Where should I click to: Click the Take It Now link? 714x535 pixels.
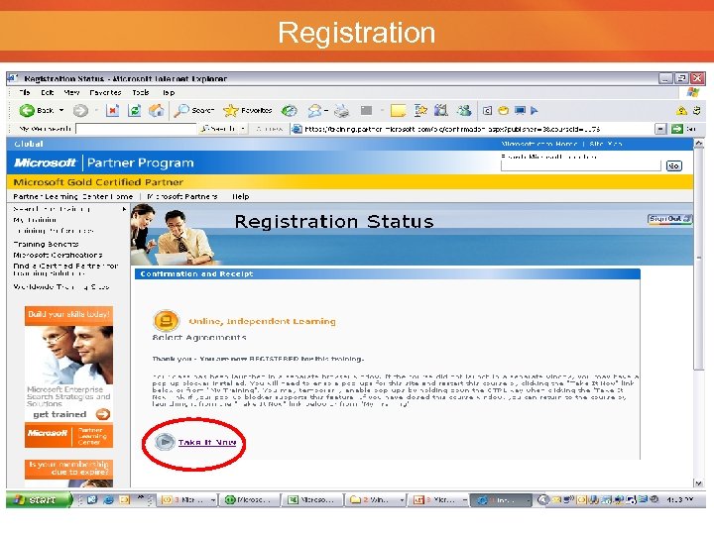207,442
